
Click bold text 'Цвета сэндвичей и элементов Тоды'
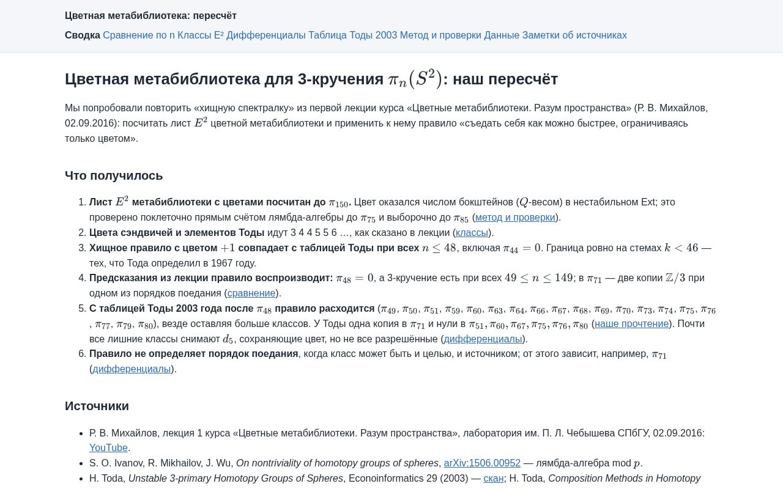tap(177, 233)
